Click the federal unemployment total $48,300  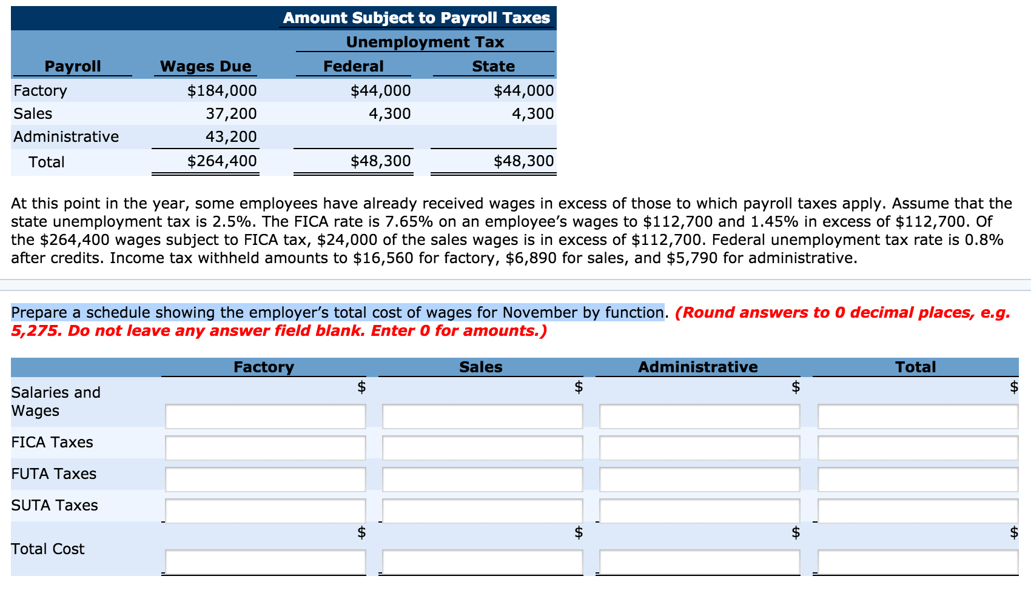[381, 161]
